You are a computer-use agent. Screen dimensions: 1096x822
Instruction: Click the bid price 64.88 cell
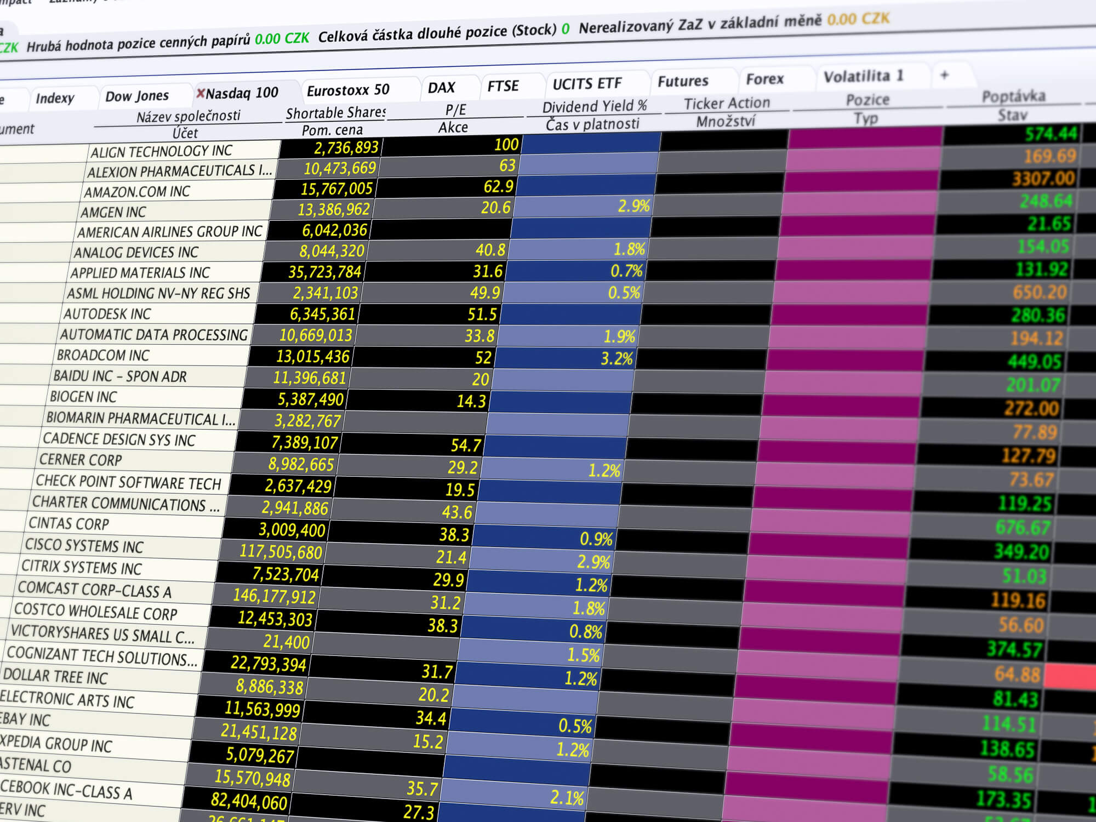[x=1017, y=673]
